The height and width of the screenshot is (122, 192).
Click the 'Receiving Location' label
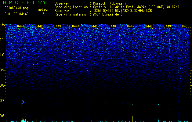(71, 7)
